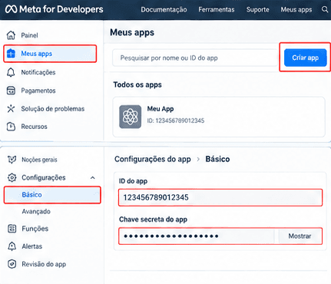Click the Alertas bell icon
This screenshot has width=331, height=284.
pyautogui.click(x=12, y=246)
